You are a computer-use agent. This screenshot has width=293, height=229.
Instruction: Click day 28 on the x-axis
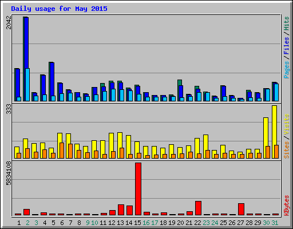tap(249, 223)
